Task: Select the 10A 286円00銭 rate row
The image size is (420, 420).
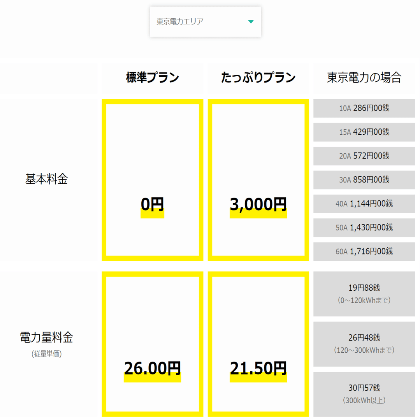Action: pyautogui.click(x=364, y=108)
